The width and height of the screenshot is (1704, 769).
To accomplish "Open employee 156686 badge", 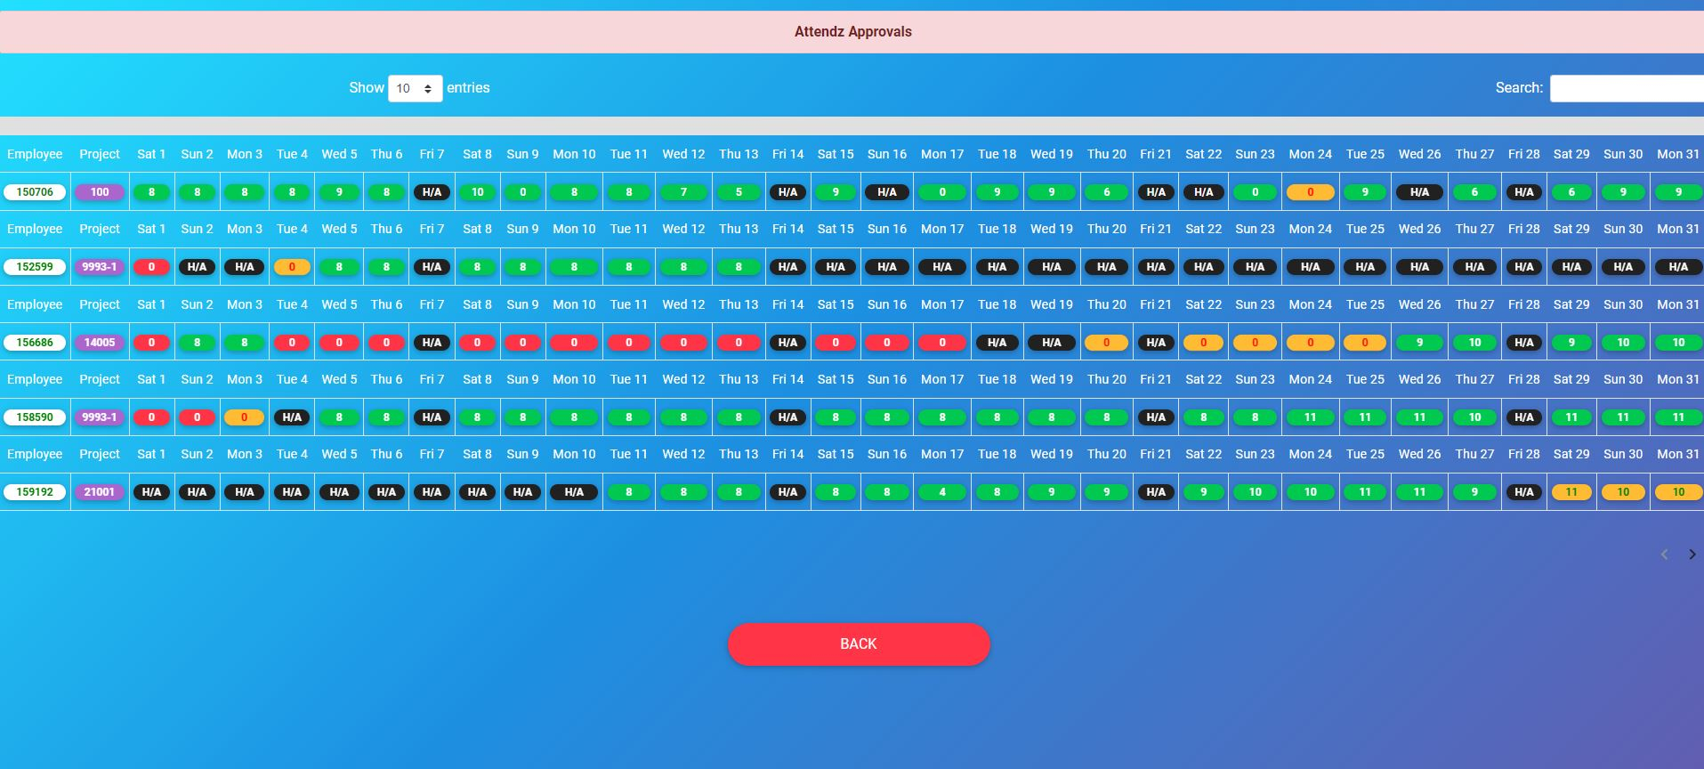I will 35,343.
